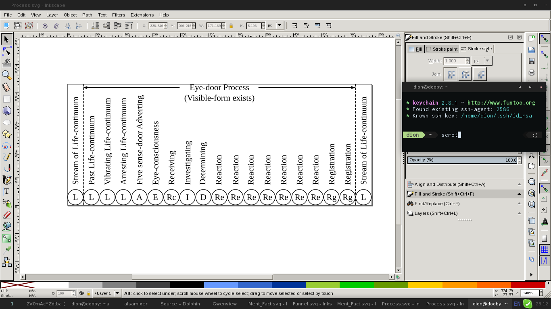
Task: Click the X coordinate input field
Action: [157, 26]
